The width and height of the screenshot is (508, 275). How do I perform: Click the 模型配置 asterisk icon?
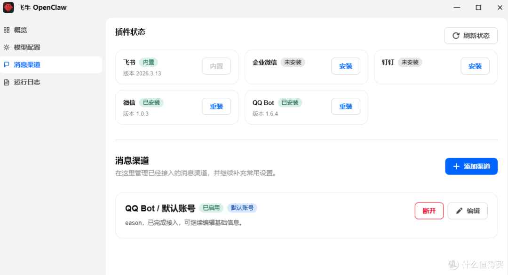tap(7, 47)
